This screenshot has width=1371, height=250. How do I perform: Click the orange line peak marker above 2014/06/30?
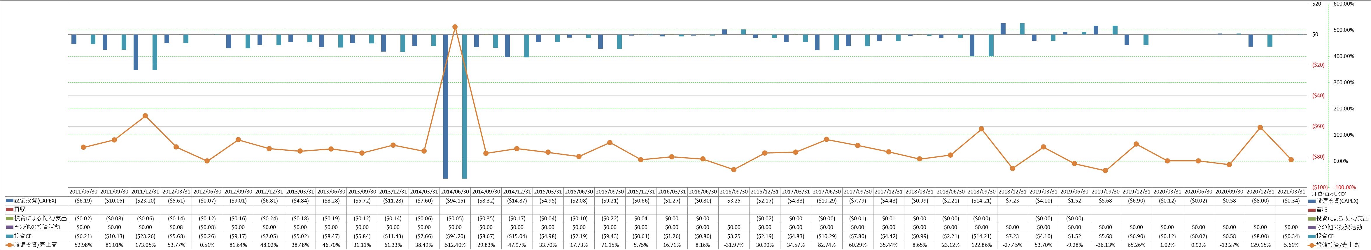click(454, 27)
